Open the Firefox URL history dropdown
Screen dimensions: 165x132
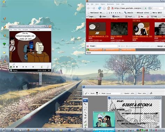pyautogui.click(x=143, y=8)
